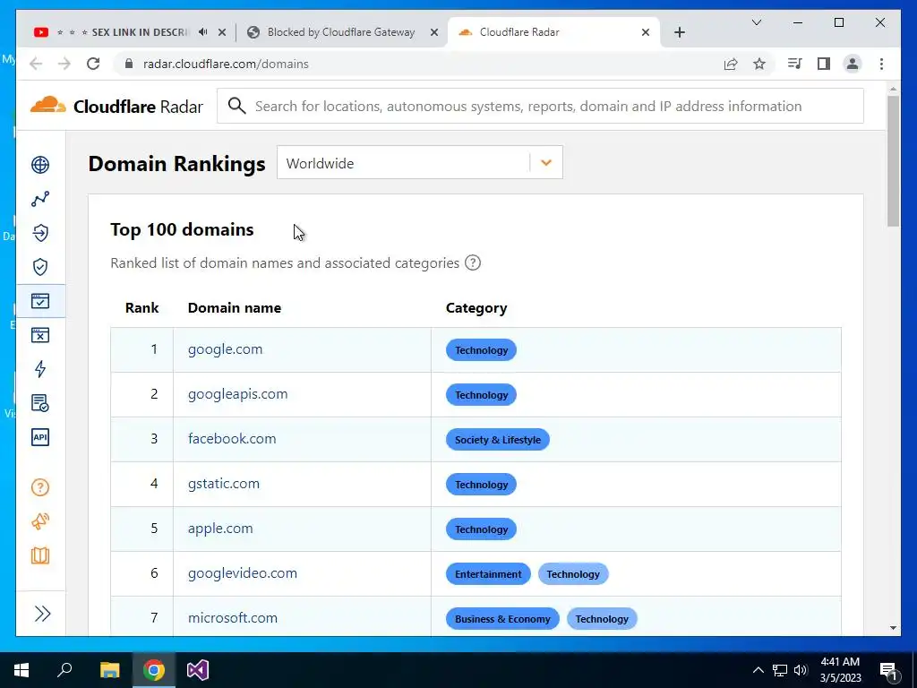
Task: Click the Cloudflare Radar logo
Action: [117, 106]
